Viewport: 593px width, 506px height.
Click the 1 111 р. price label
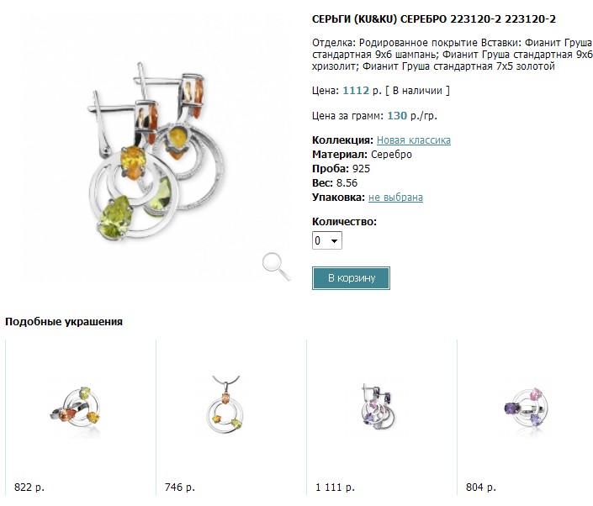coord(332,487)
